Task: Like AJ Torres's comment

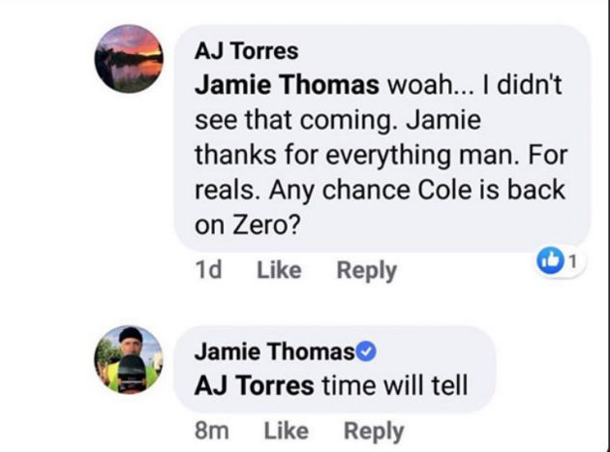Action: click(x=279, y=271)
